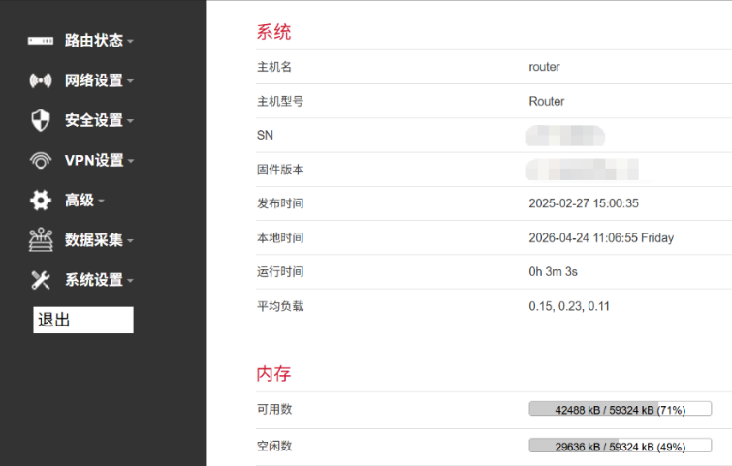Viewport: 732px width, 466px height.
Task: Expand the VPN设置 dropdown arrow
Action: [x=131, y=161]
